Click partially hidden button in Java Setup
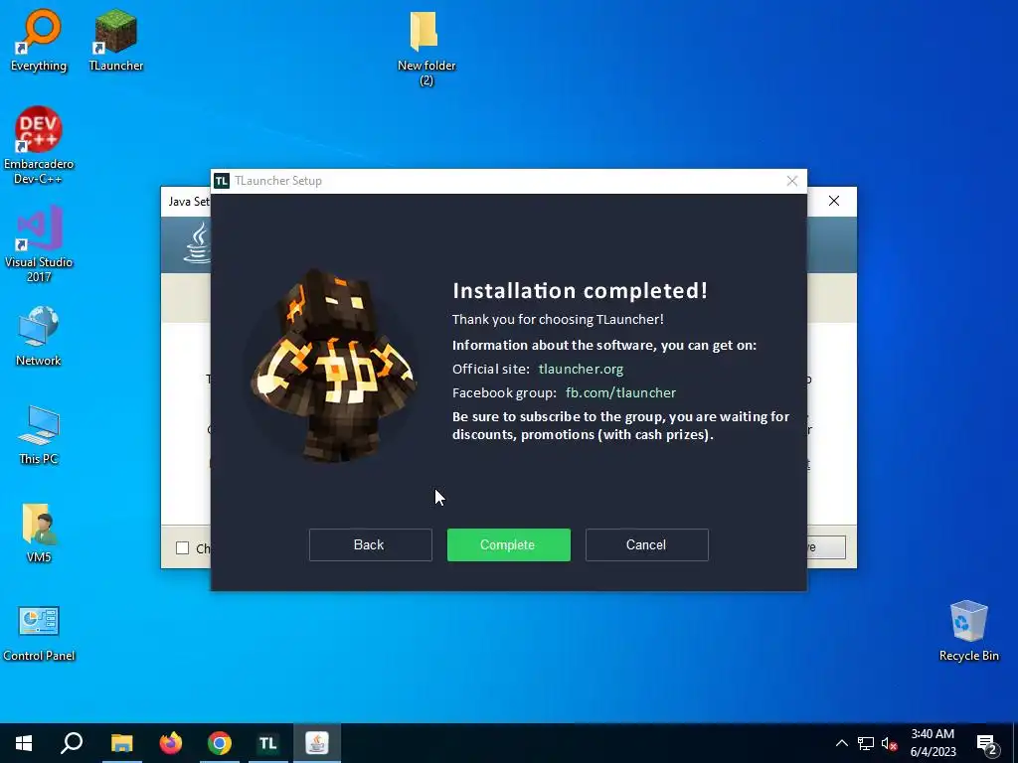Viewport: 1018px width, 763px height. point(826,547)
